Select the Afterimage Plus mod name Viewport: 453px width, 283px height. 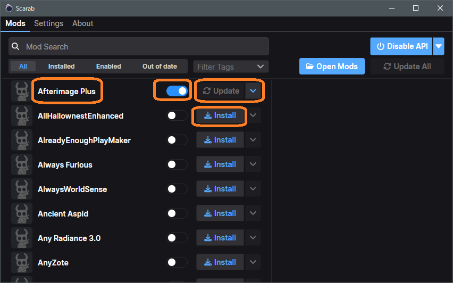[x=67, y=91]
